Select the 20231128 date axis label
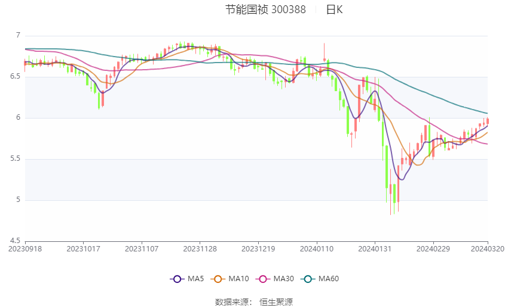Image resolution: width=508 pixels, height=308 pixels. click(200, 249)
